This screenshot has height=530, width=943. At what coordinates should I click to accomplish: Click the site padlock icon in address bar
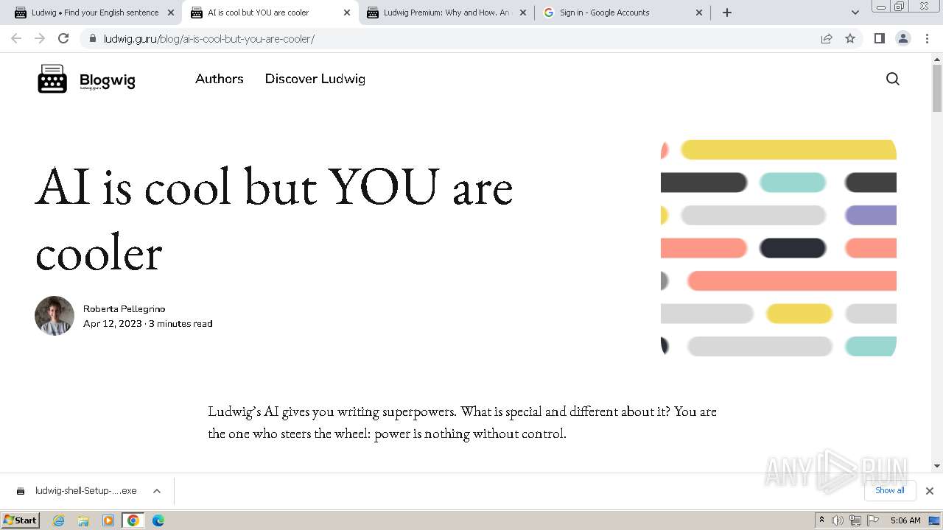point(92,38)
